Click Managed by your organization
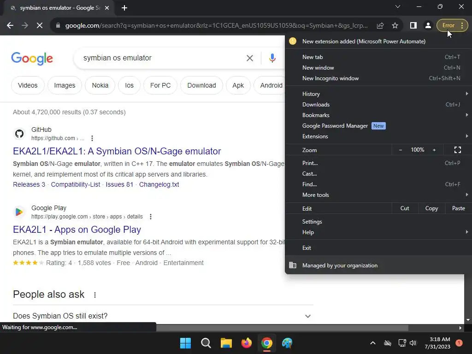The height and width of the screenshot is (354, 472). [x=378, y=265]
